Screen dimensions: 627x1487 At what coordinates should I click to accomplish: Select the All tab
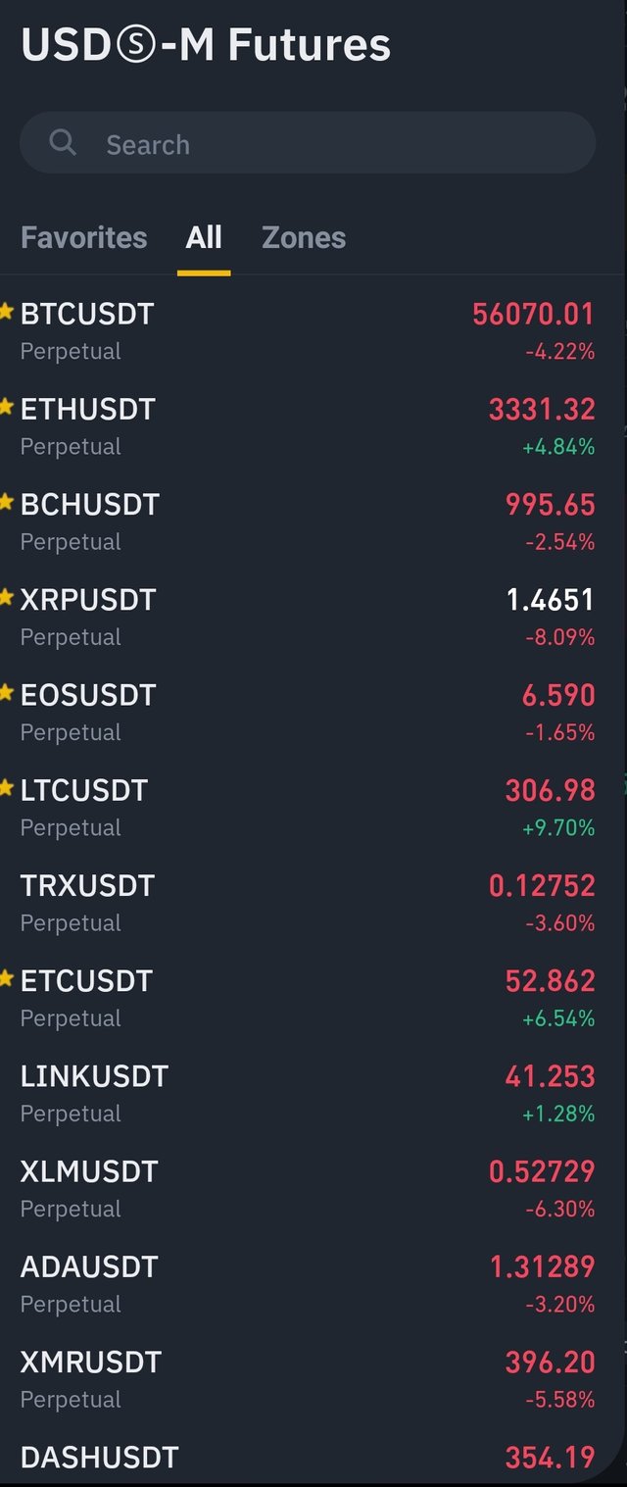(x=204, y=237)
